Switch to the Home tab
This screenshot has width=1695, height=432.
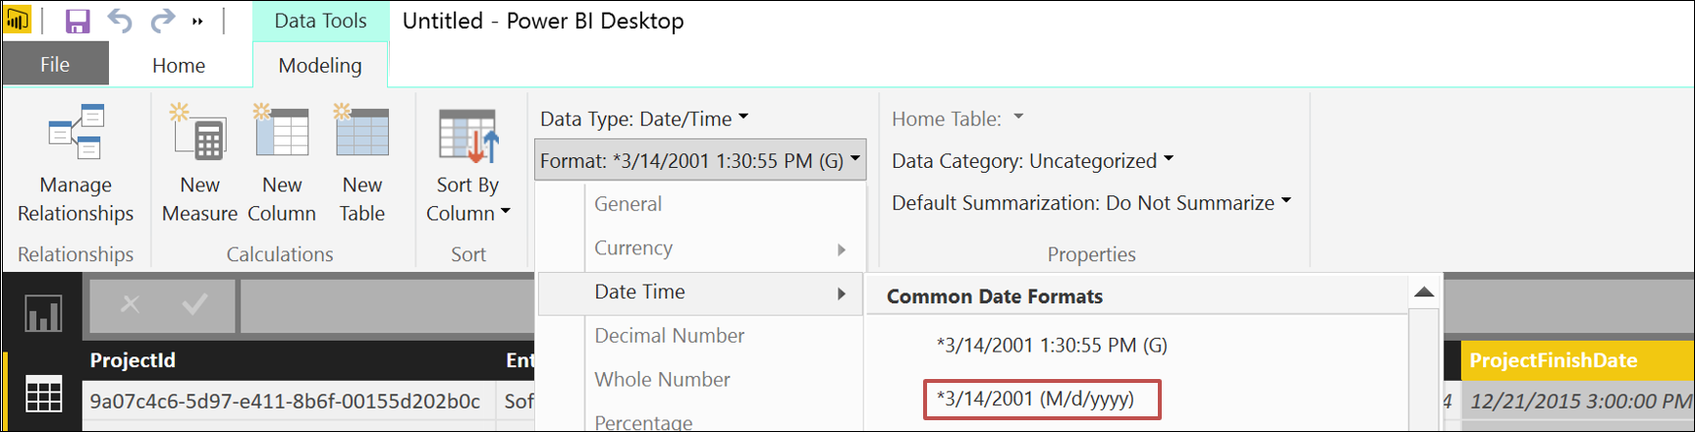[x=179, y=66]
